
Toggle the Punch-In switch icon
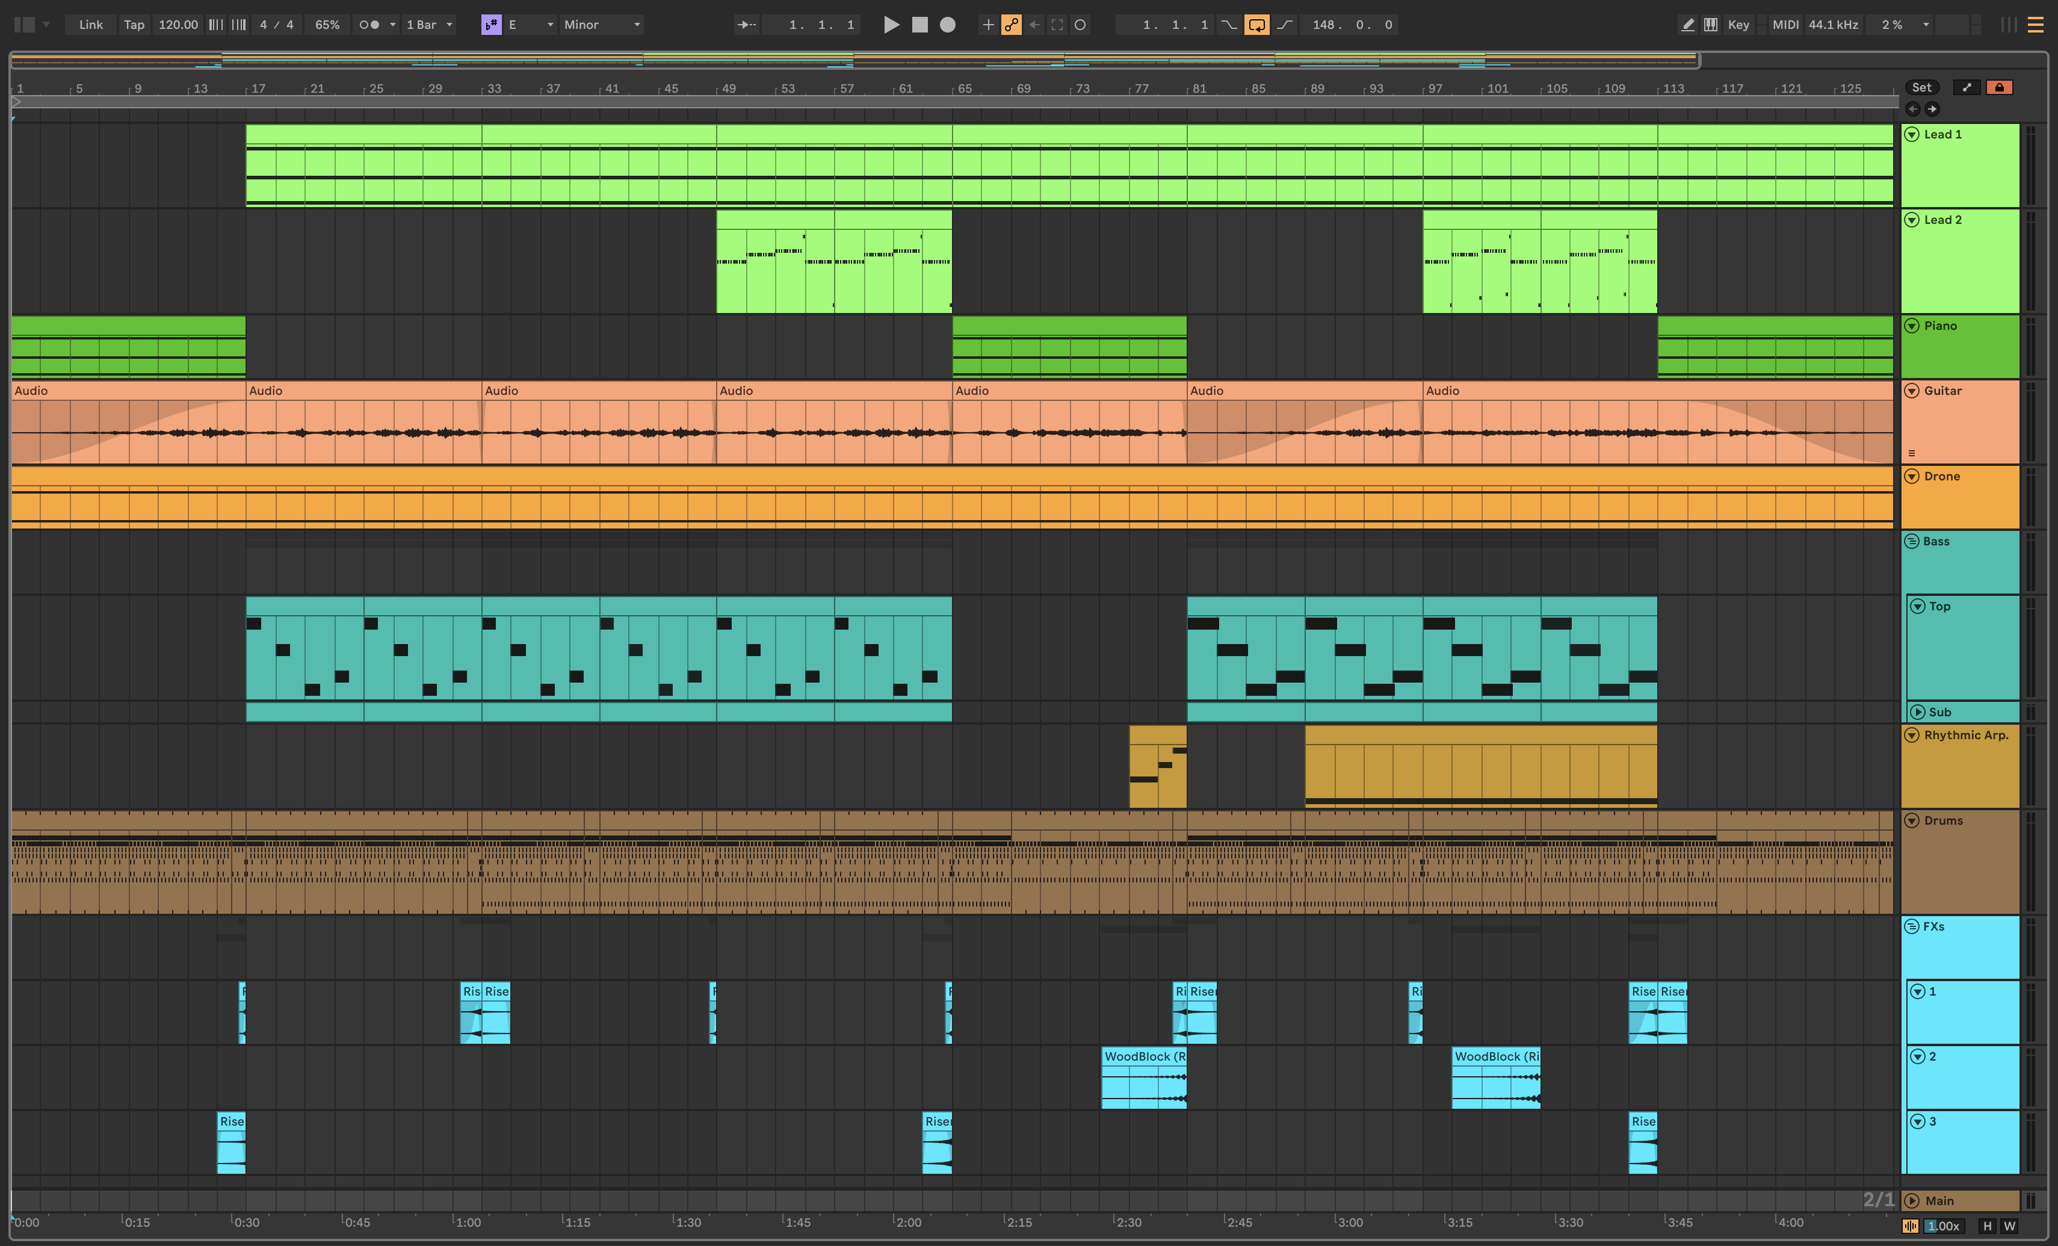point(1229,25)
